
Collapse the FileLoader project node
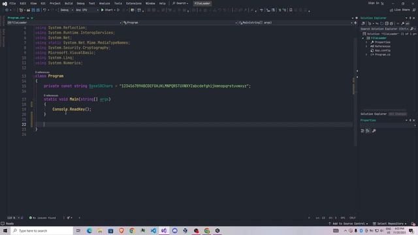(363, 38)
